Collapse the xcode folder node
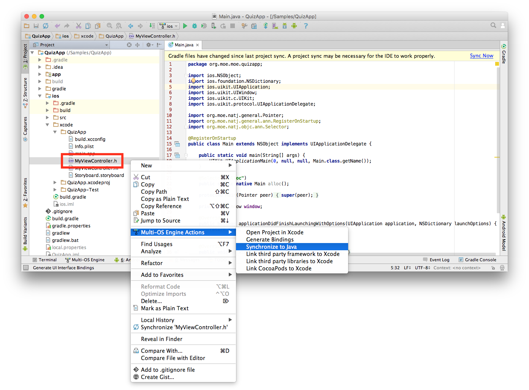Screen dimensions: 529x390 pos(48,125)
